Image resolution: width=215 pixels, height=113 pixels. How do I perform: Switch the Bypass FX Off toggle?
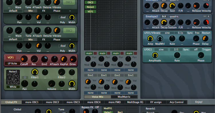(97, 107)
